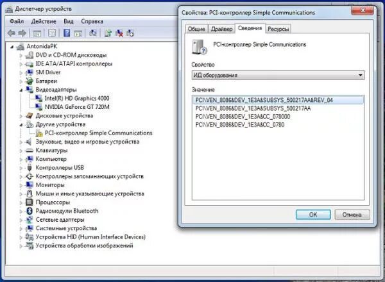Open the Вид menu
Viewport: 385px width, 282px height.
pyautogui.click(x=69, y=21)
